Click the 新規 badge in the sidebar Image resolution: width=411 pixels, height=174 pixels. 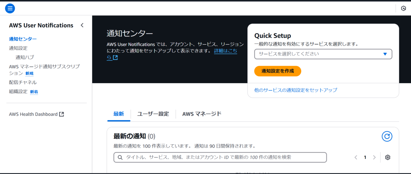click(x=29, y=73)
